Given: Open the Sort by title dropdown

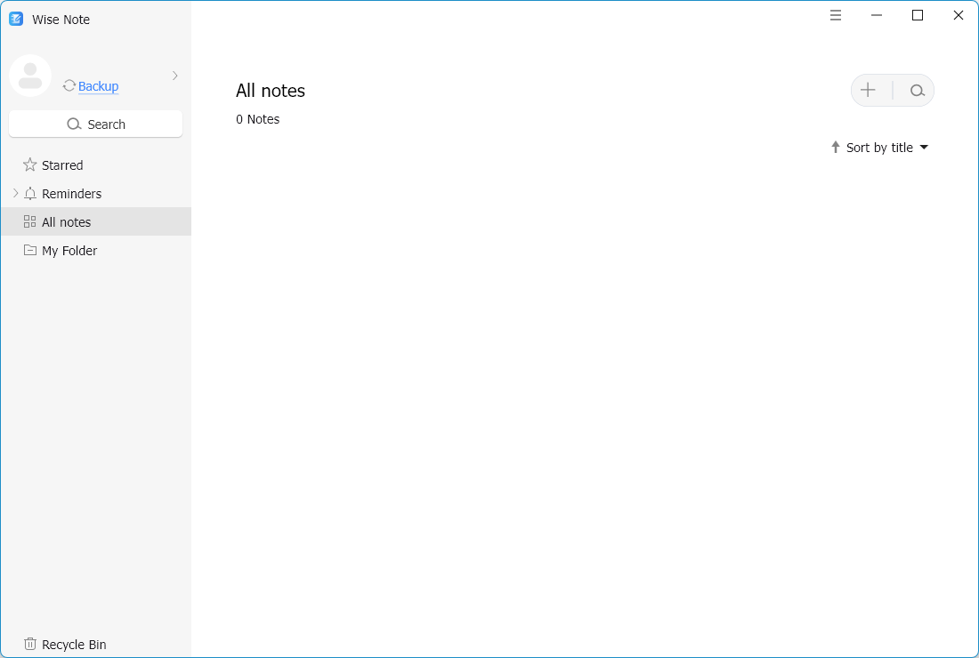Looking at the screenshot, I should pos(886,148).
